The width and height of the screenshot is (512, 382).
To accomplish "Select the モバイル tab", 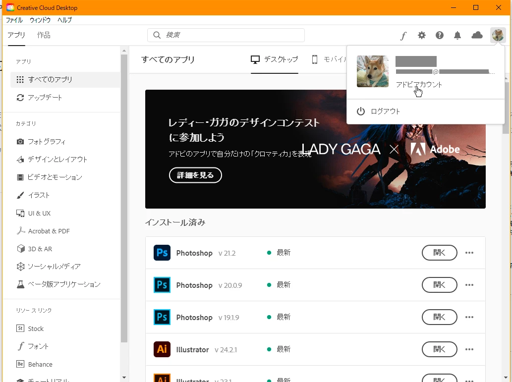I will (329, 59).
